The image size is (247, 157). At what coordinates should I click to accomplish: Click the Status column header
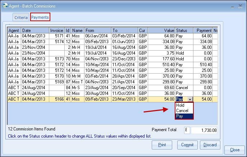(184, 31)
